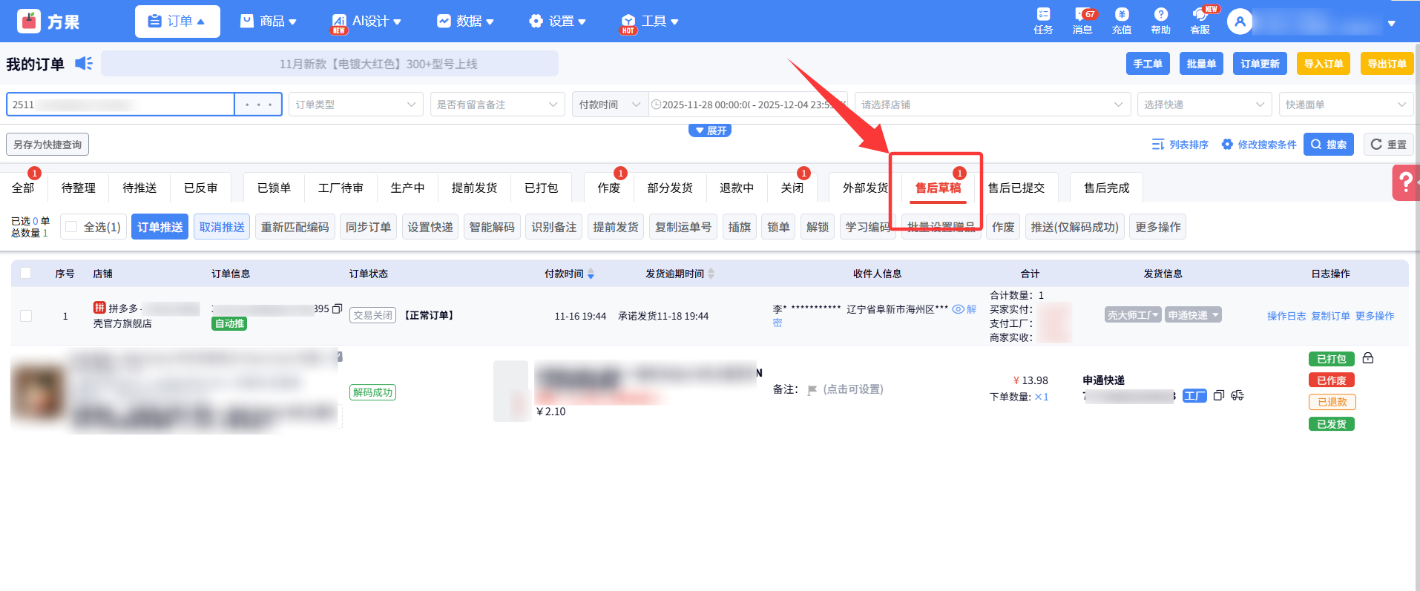Image resolution: width=1420 pixels, height=591 pixels.
Task: Open the 客服 customer service icon
Action: tap(1200, 16)
